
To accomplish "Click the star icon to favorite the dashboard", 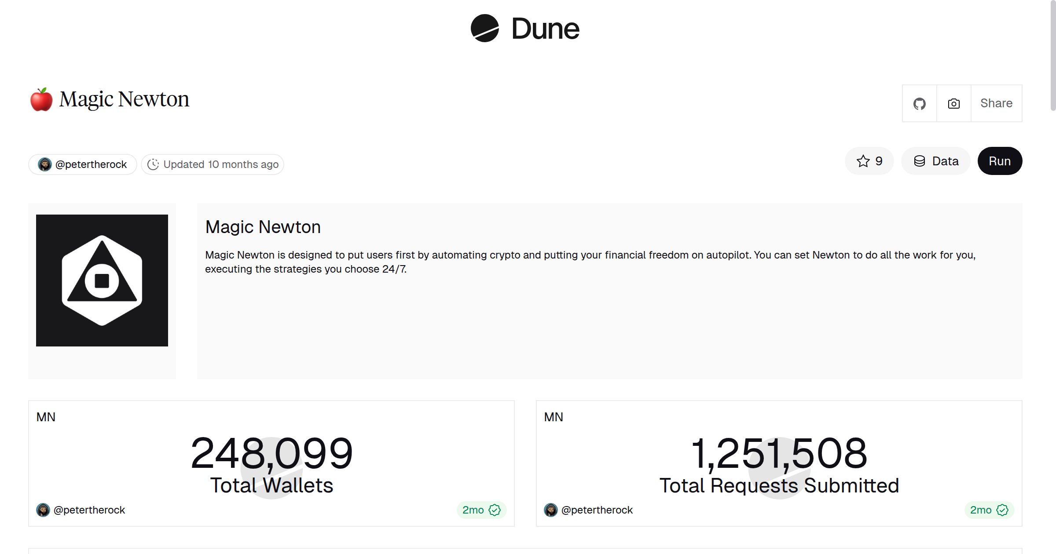I will pyautogui.click(x=863, y=161).
